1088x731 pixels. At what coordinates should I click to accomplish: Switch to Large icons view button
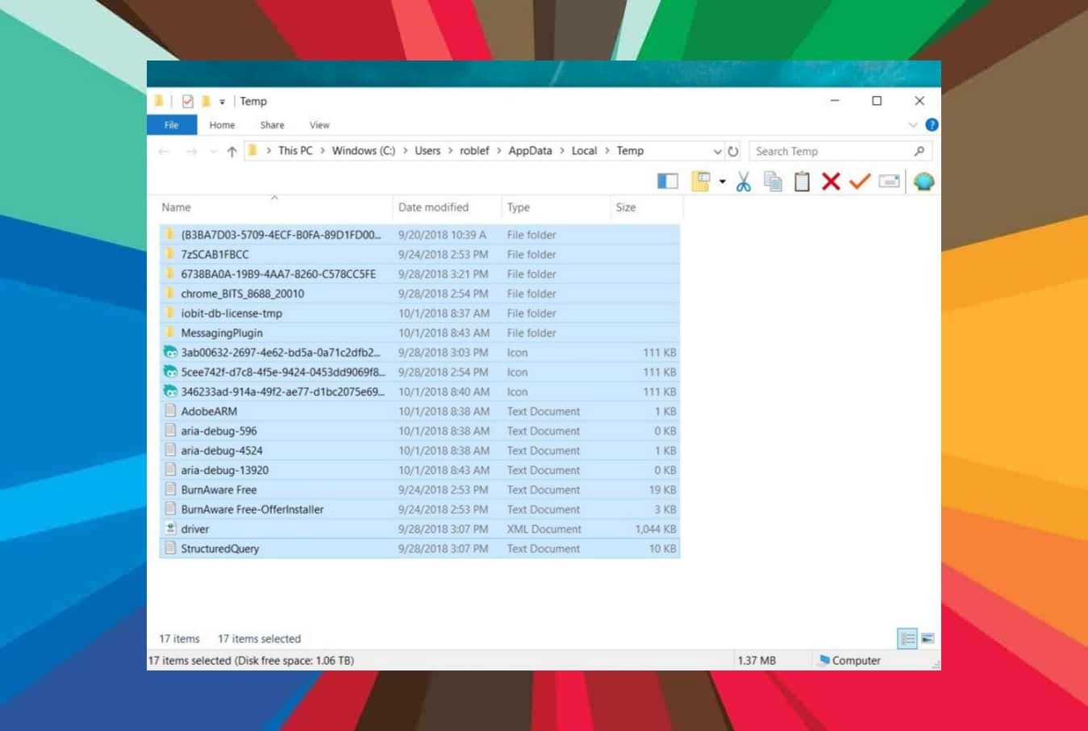928,638
